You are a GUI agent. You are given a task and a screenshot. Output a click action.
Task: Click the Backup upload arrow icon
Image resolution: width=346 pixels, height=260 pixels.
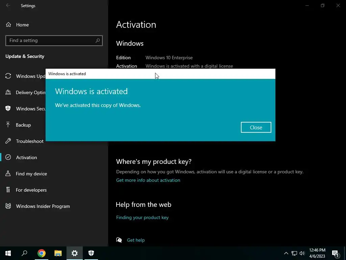click(8, 125)
